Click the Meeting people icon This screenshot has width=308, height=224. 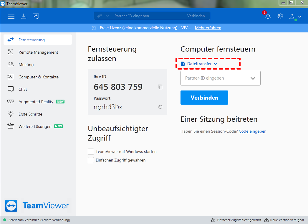coord(11,64)
